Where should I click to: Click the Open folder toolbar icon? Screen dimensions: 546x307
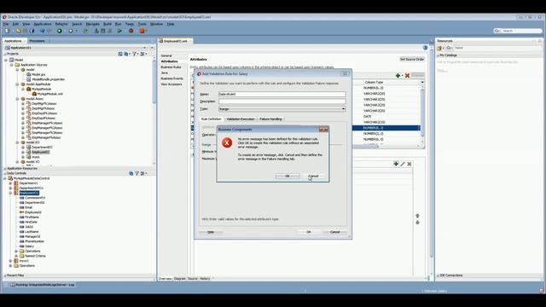pyautogui.click(x=19, y=31)
